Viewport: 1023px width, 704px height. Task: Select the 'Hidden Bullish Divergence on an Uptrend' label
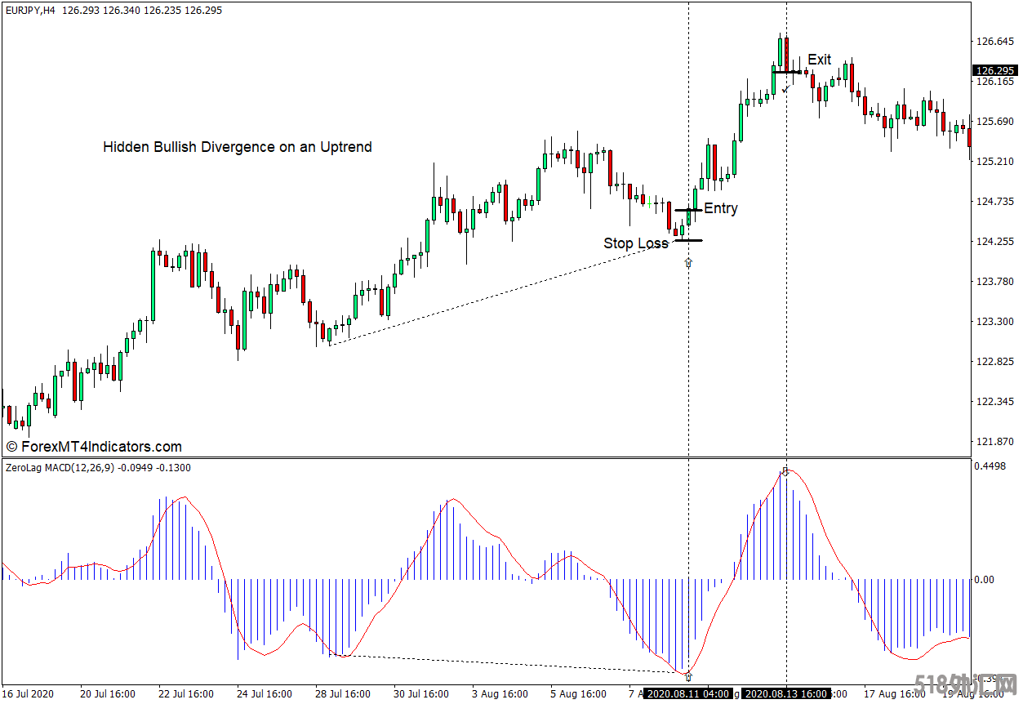click(238, 147)
